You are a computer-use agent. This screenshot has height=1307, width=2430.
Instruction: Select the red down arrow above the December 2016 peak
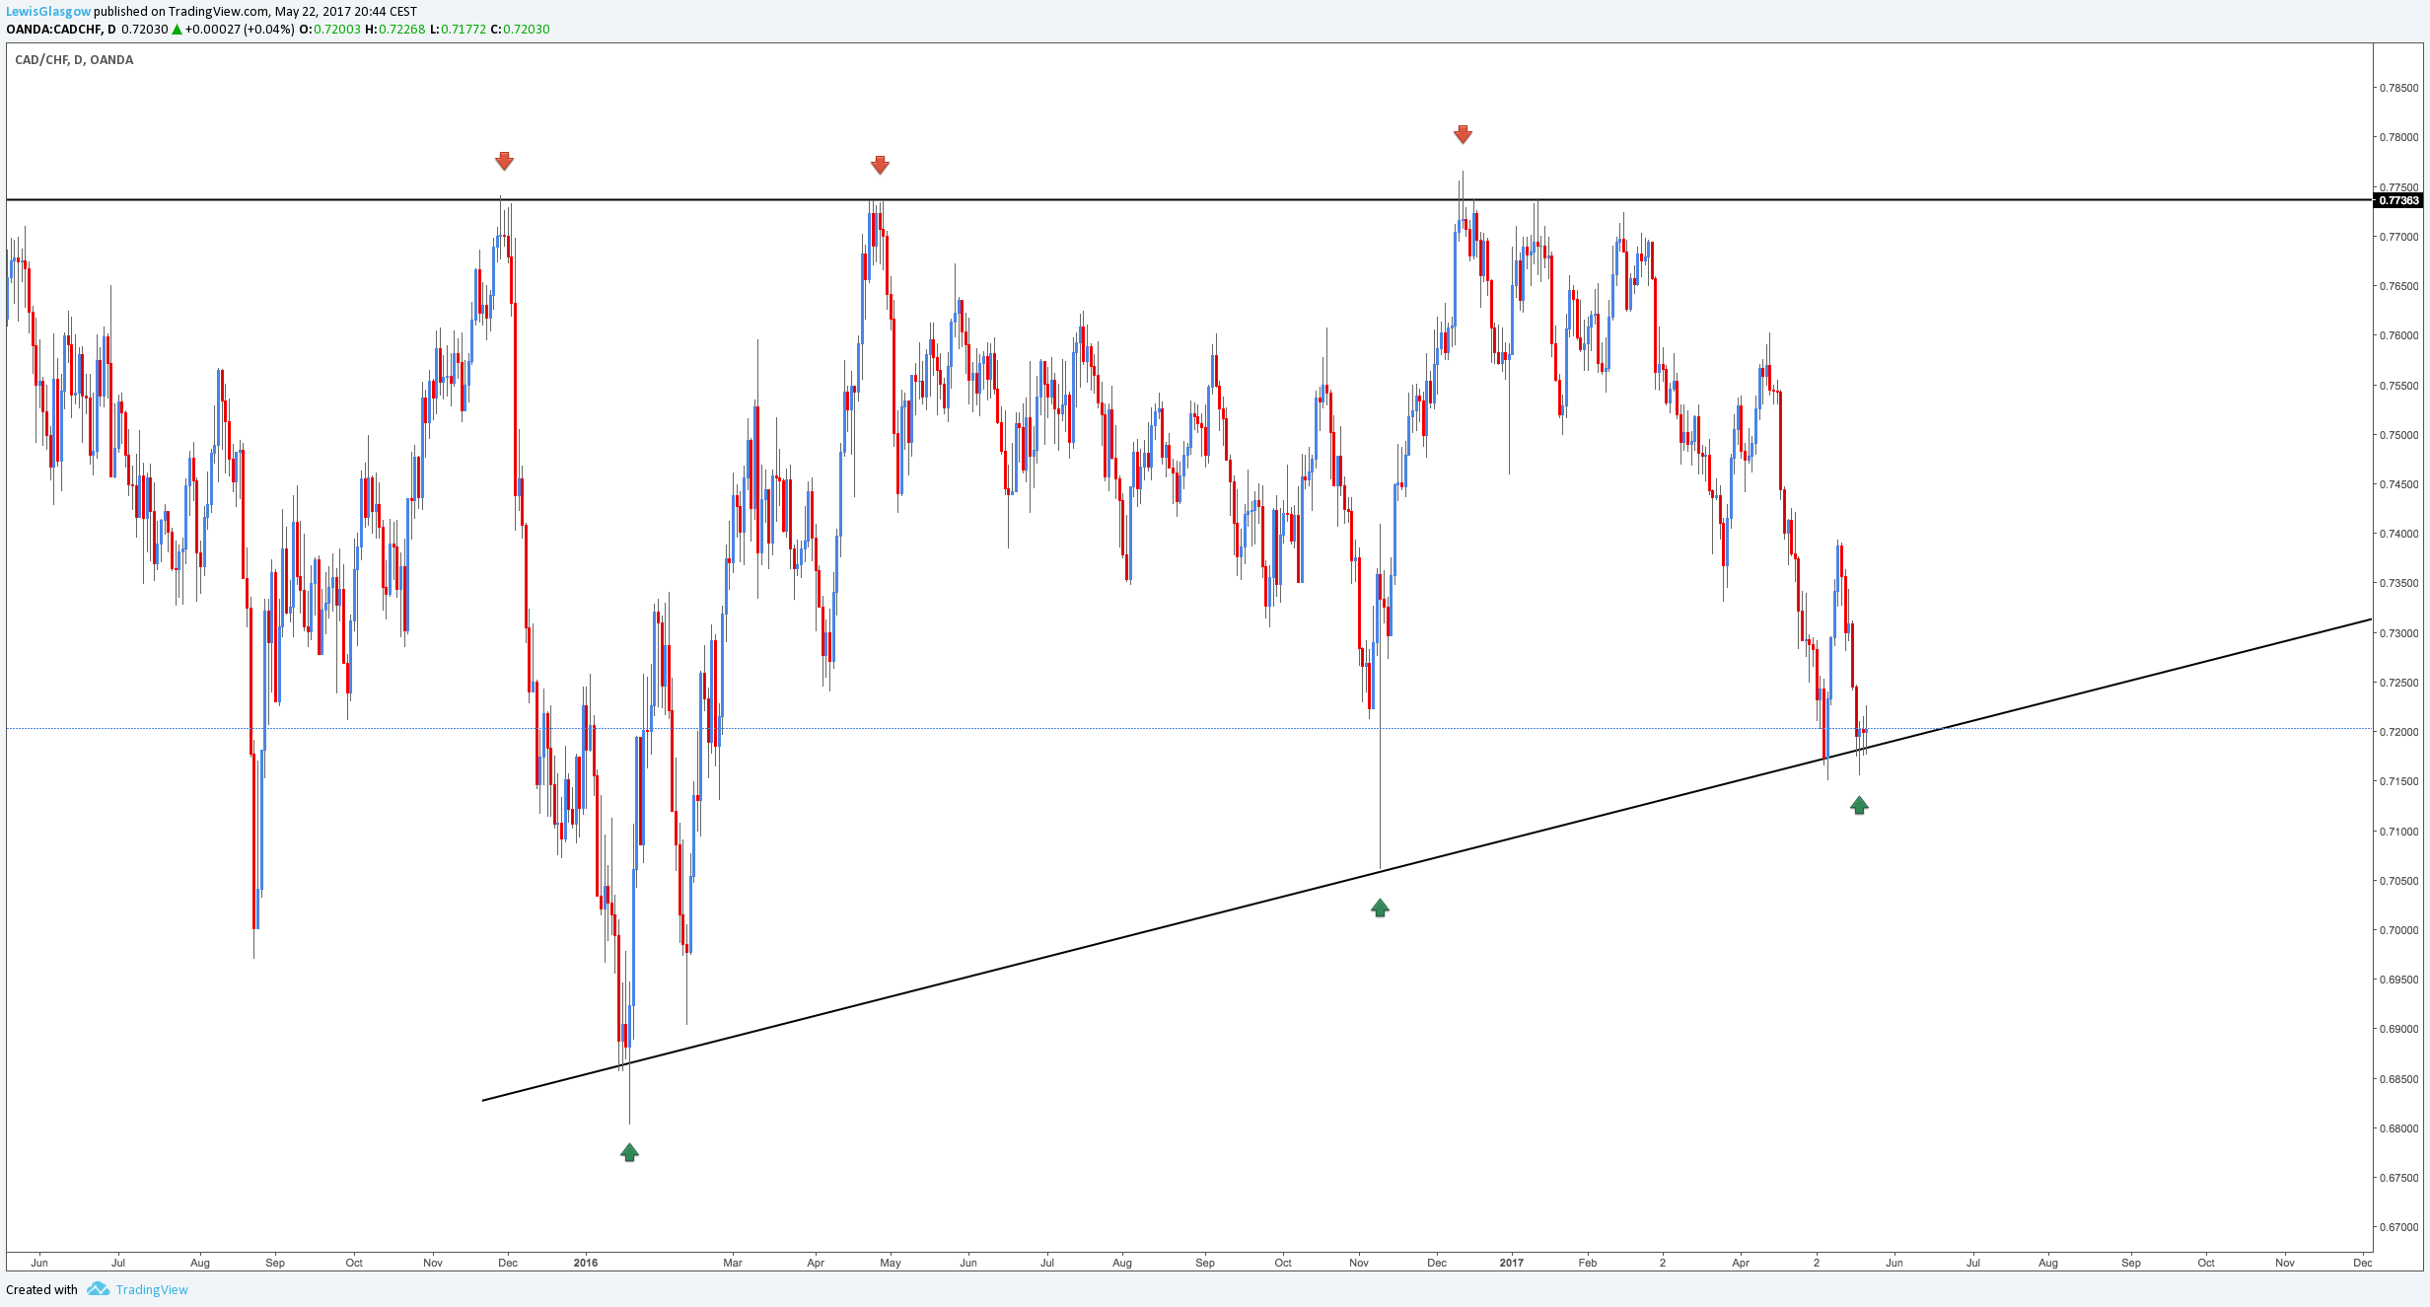(x=1463, y=134)
